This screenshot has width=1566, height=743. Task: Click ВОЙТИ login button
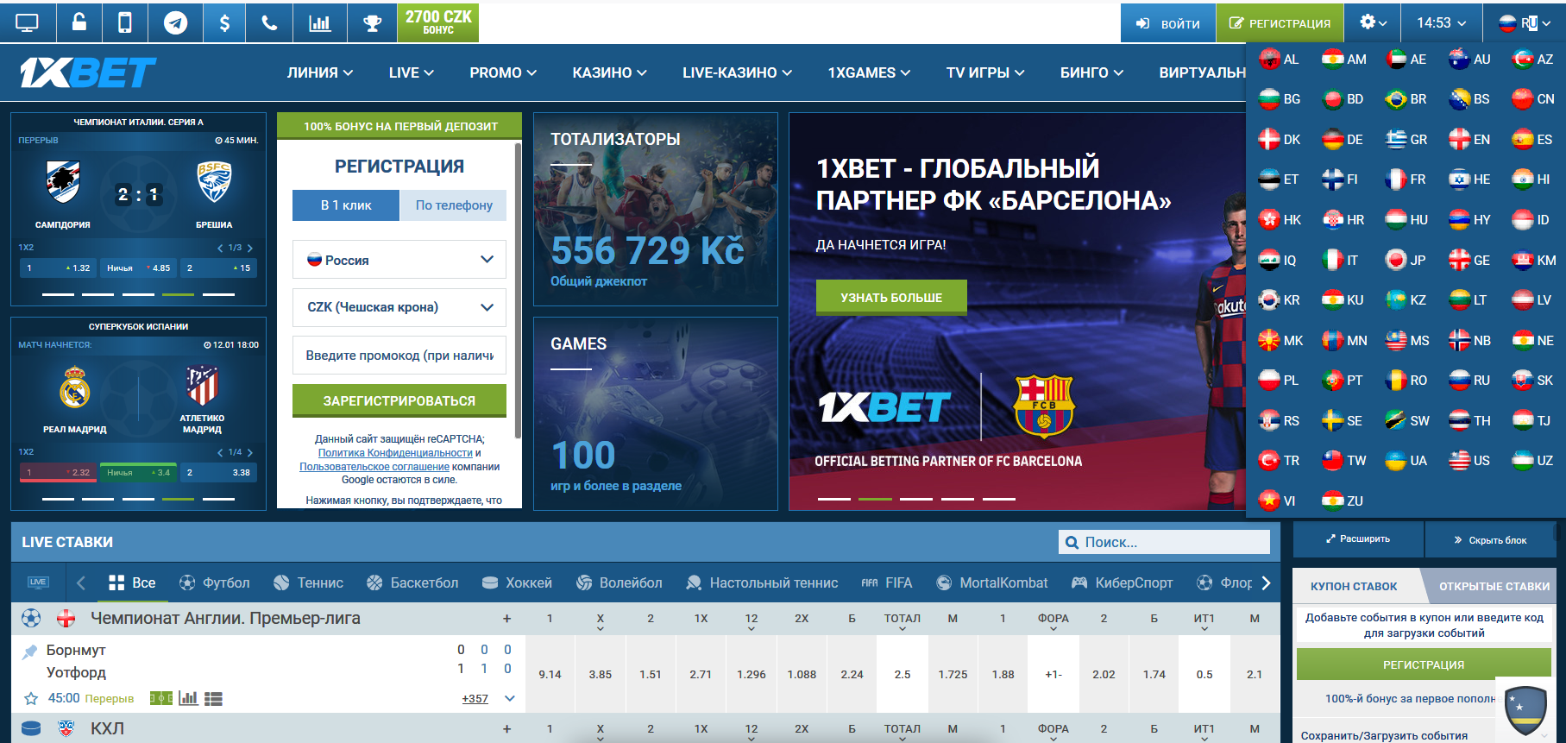point(1168,23)
